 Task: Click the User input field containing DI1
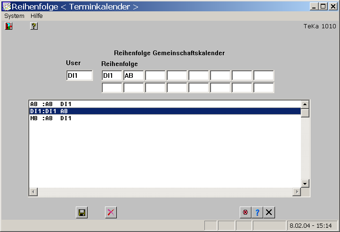[x=79, y=75]
